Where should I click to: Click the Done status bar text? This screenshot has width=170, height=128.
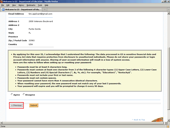coord(3,126)
